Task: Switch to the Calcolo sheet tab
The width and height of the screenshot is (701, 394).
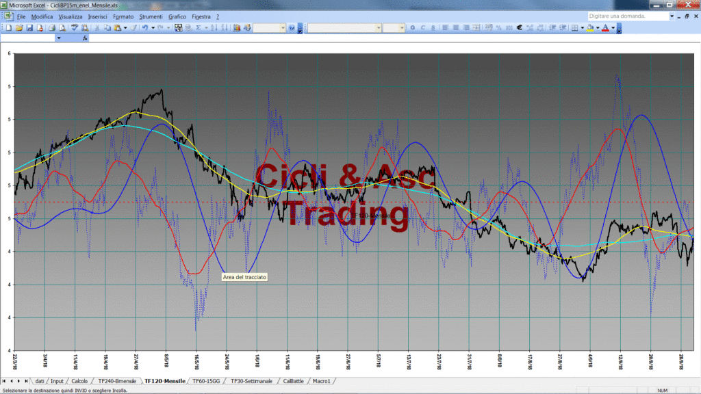Action: tap(79, 381)
